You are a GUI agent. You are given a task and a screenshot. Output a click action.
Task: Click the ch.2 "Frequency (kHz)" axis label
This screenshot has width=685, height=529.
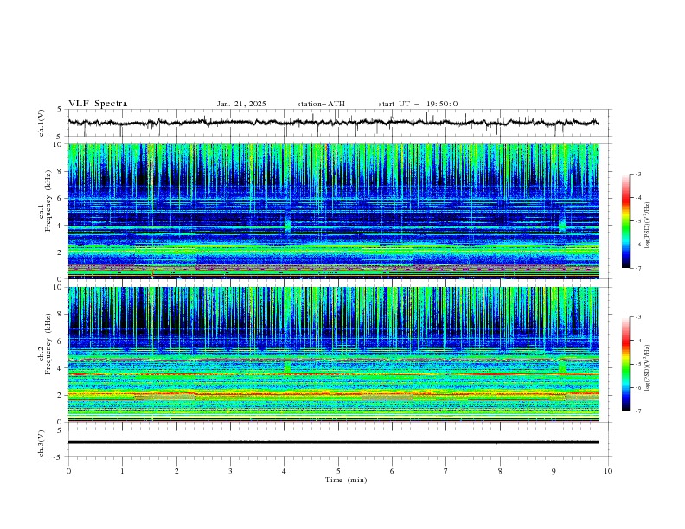point(48,343)
